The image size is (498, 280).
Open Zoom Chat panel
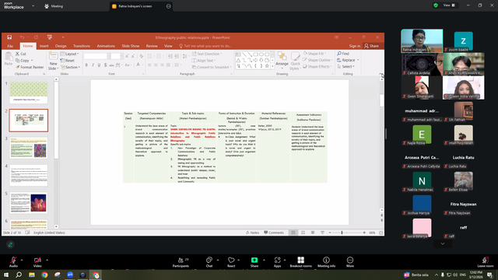pos(209,262)
